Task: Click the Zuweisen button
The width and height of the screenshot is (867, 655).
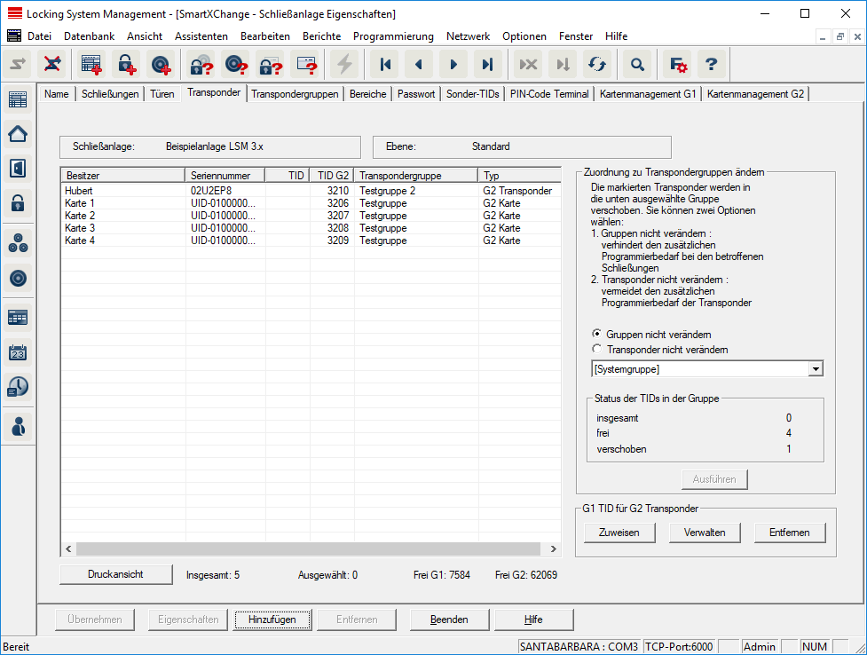Action: [619, 533]
